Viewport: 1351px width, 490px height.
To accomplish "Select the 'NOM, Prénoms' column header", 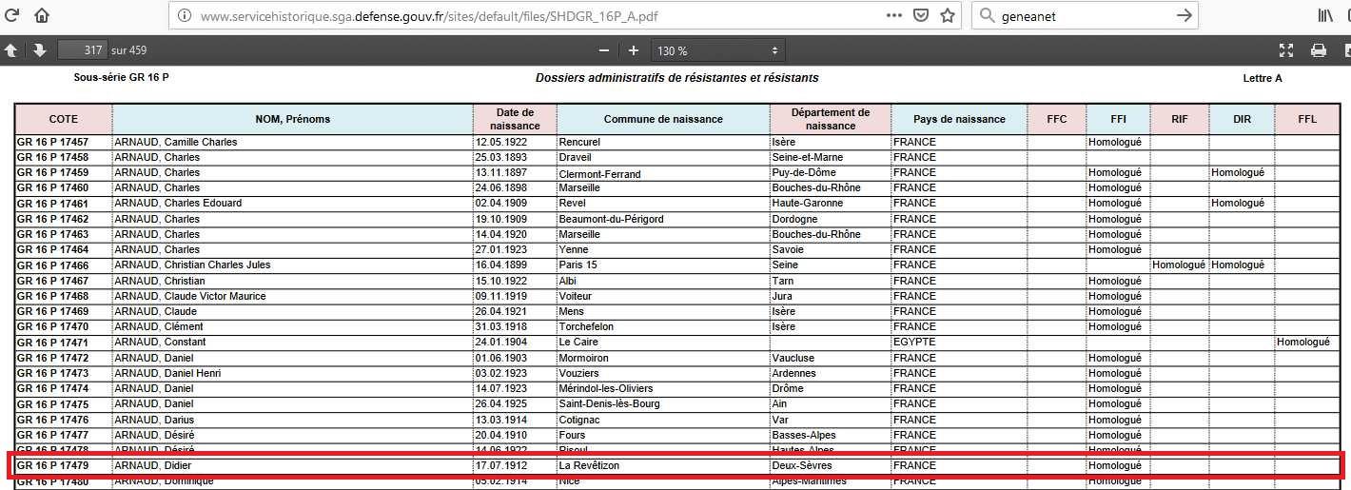I will tap(292, 119).
